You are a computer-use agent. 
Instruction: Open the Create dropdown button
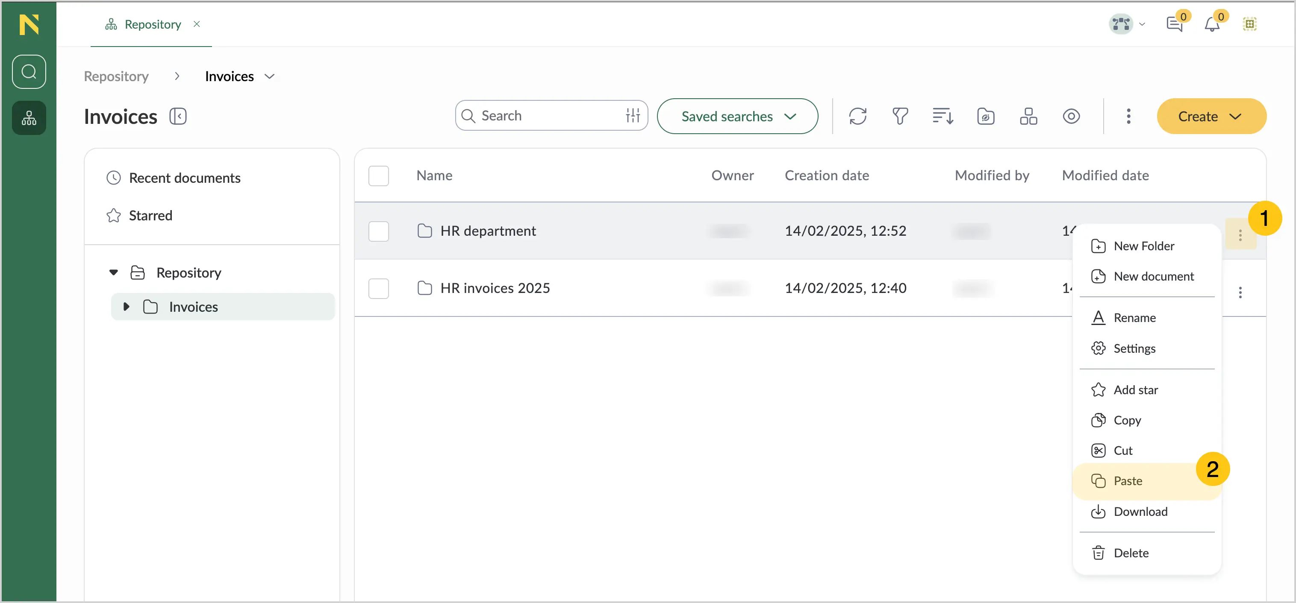tap(1211, 116)
